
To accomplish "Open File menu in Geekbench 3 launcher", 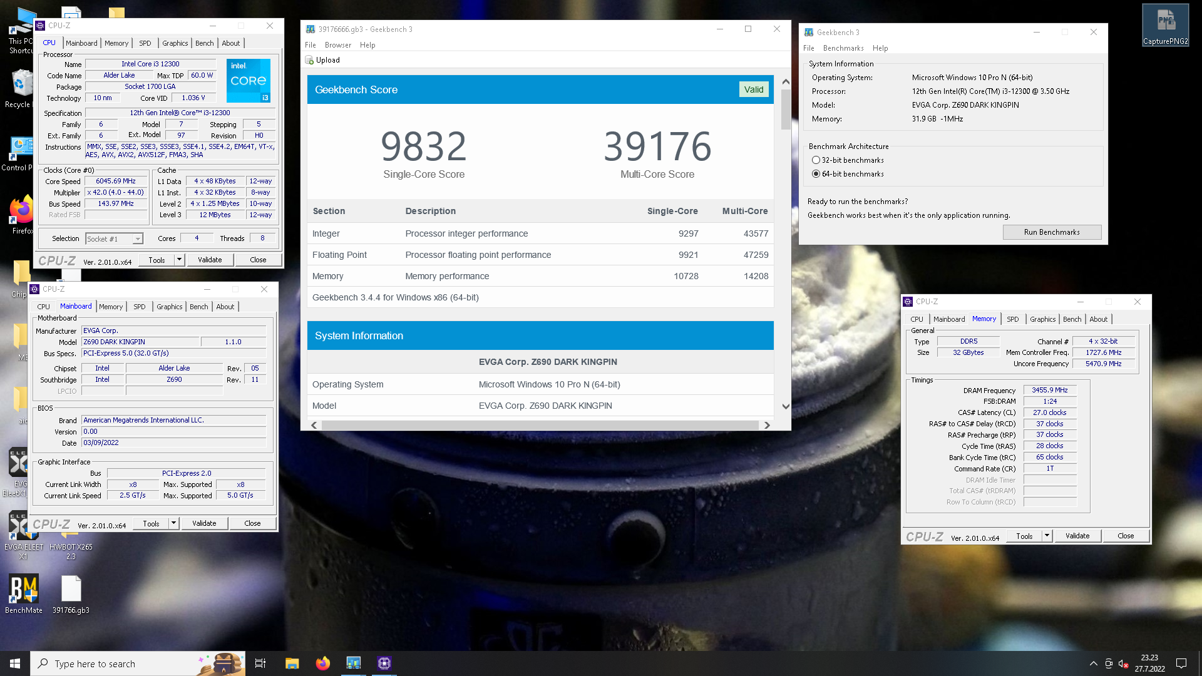I will click(809, 48).
